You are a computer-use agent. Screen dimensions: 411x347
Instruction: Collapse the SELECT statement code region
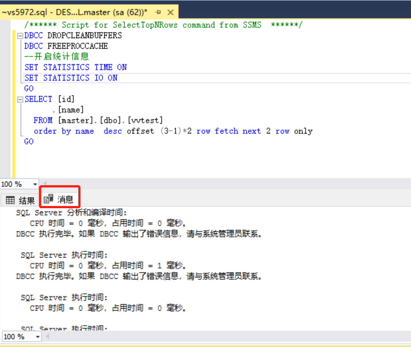[19, 99]
